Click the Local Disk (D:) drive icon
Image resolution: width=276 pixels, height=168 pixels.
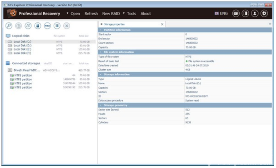point(10,45)
